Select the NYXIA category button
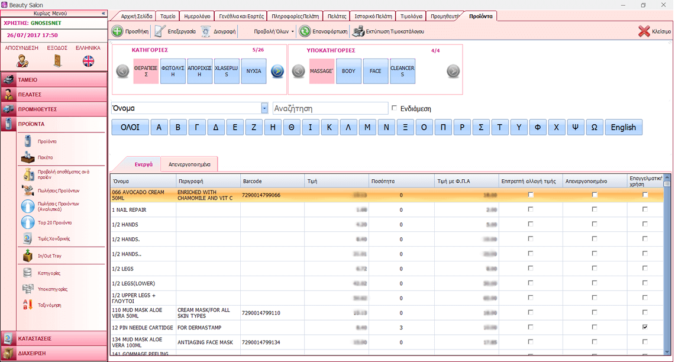675x362 pixels. [x=253, y=71]
